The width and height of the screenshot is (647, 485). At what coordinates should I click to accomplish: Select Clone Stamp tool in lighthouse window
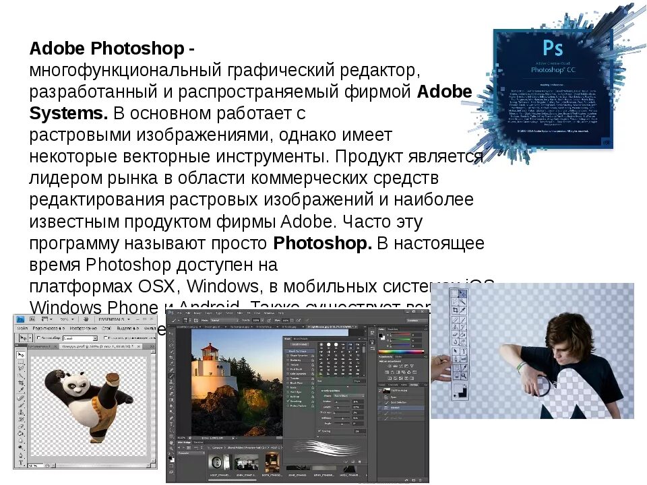point(171,382)
